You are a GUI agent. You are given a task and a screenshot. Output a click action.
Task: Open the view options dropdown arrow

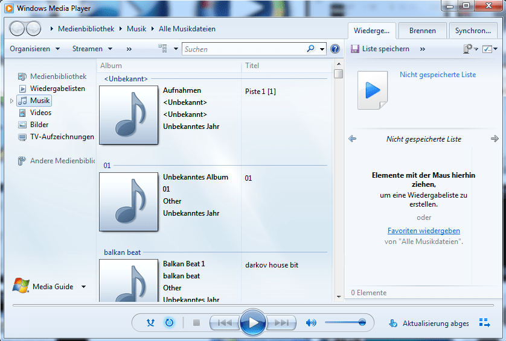[x=176, y=49]
